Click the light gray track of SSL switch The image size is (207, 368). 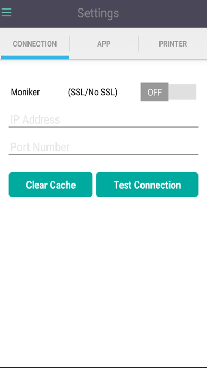(x=183, y=92)
